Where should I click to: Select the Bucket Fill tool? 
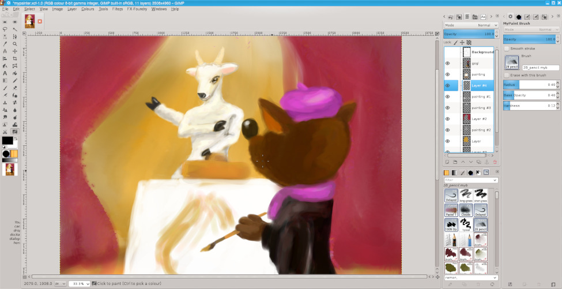pos(14,73)
